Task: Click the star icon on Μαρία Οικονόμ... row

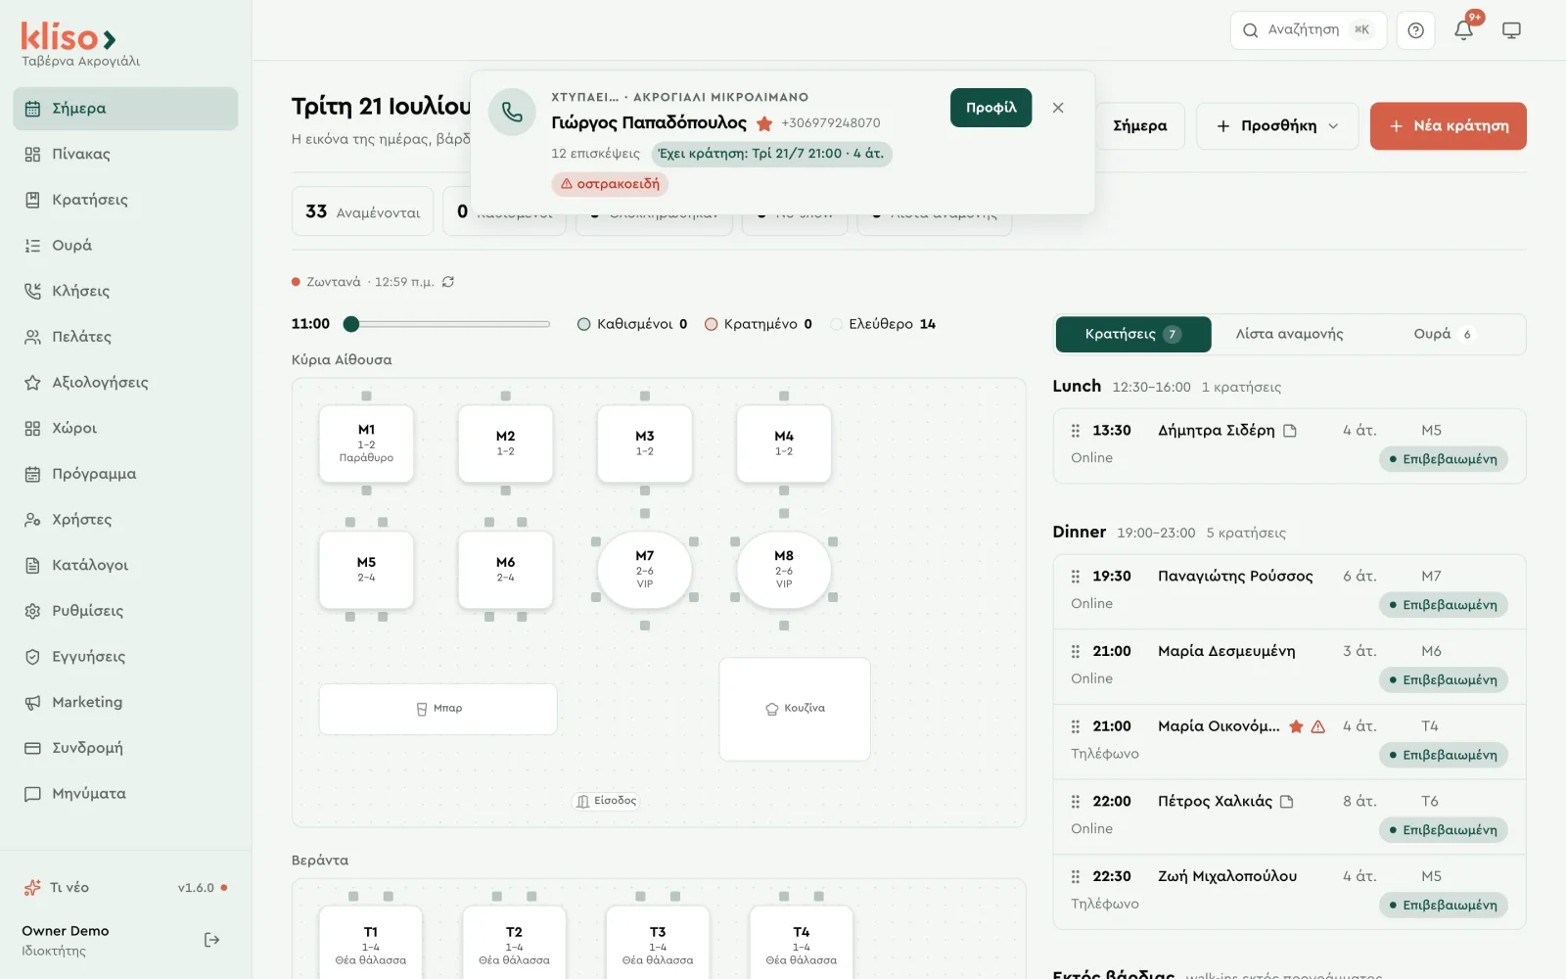Action: pyautogui.click(x=1296, y=726)
